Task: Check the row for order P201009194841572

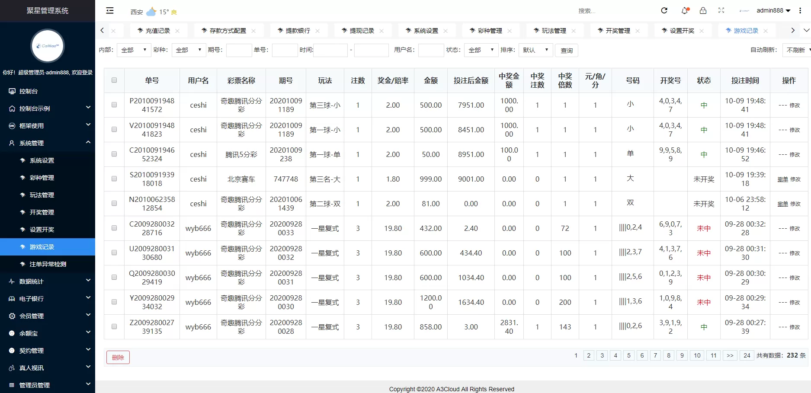Action: (114, 105)
